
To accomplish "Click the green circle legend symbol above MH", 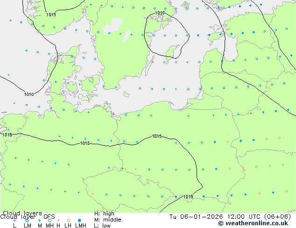I will [x=49, y=220].
